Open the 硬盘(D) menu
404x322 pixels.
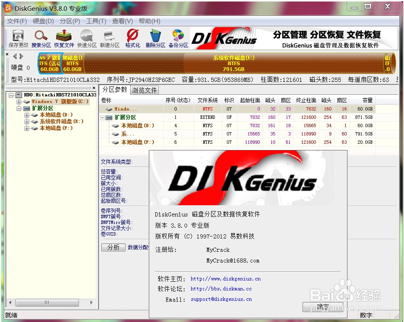(x=43, y=21)
